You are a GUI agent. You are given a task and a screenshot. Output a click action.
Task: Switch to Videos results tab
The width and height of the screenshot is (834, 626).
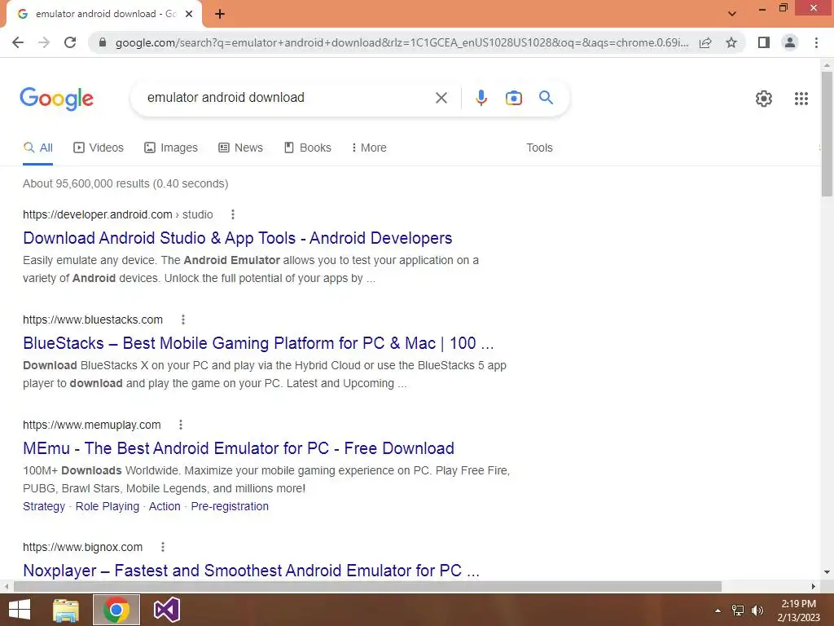[x=99, y=148]
